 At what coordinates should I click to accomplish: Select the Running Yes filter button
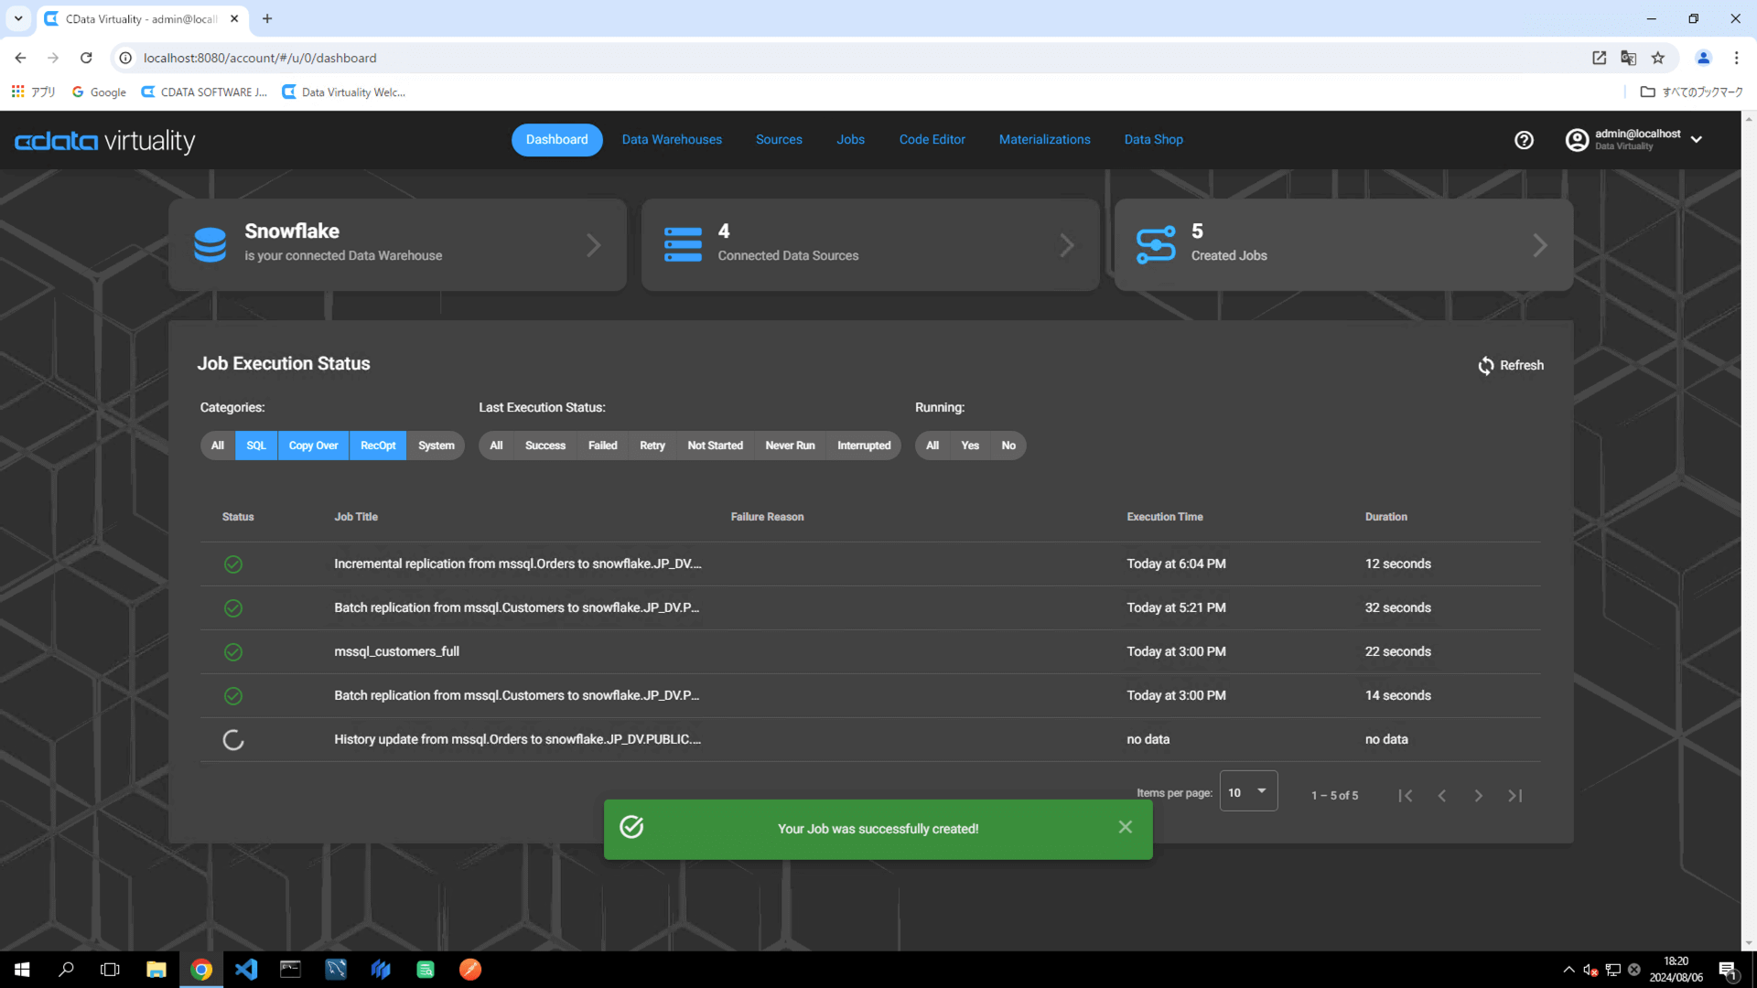(x=970, y=446)
